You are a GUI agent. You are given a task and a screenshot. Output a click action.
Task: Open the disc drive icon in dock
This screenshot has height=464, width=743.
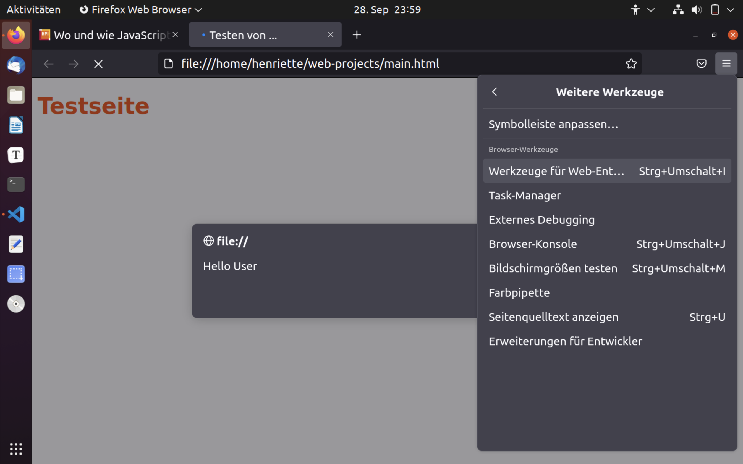16,304
